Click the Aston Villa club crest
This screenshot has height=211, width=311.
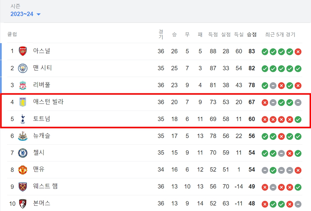point(23,102)
